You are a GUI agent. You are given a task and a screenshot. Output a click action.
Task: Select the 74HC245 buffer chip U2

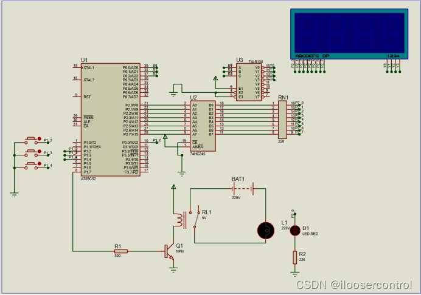(x=203, y=126)
